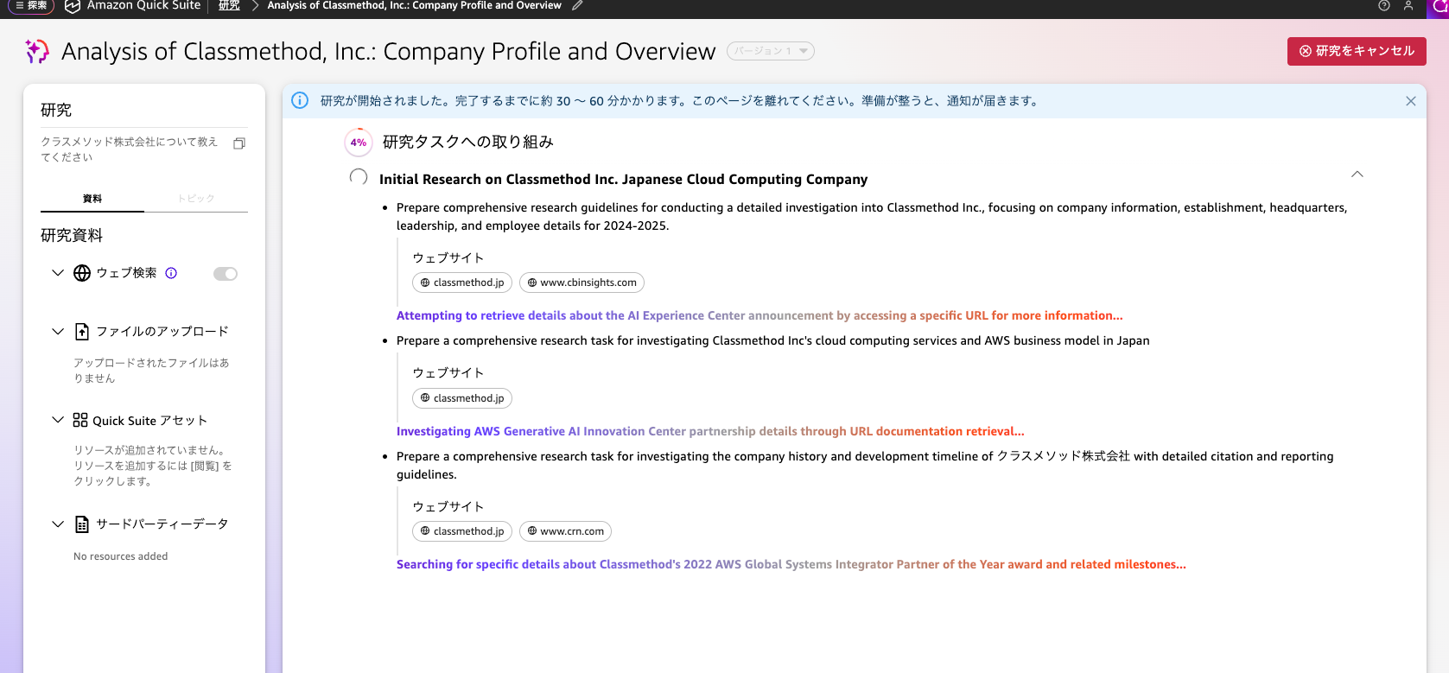1449x673 pixels.
Task: Click the 研究資料 heading
Action: tap(72, 236)
